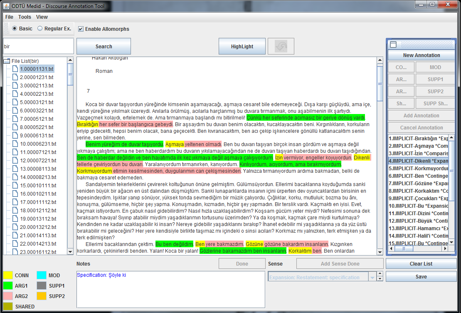Click the Java icon in title bar
This screenshot has width=461, height=313.
(6, 6)
